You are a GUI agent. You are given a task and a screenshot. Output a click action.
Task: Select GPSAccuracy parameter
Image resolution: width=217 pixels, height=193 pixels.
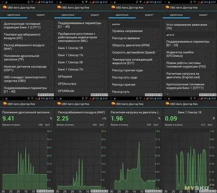pyautogui.click(x=81, y=84)
